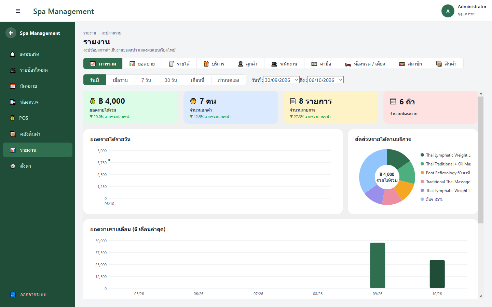Click document icon on จำนวนรายการ card
This screenshot has height=307, width=492.
pyautogui.click(x=293, y=101)
